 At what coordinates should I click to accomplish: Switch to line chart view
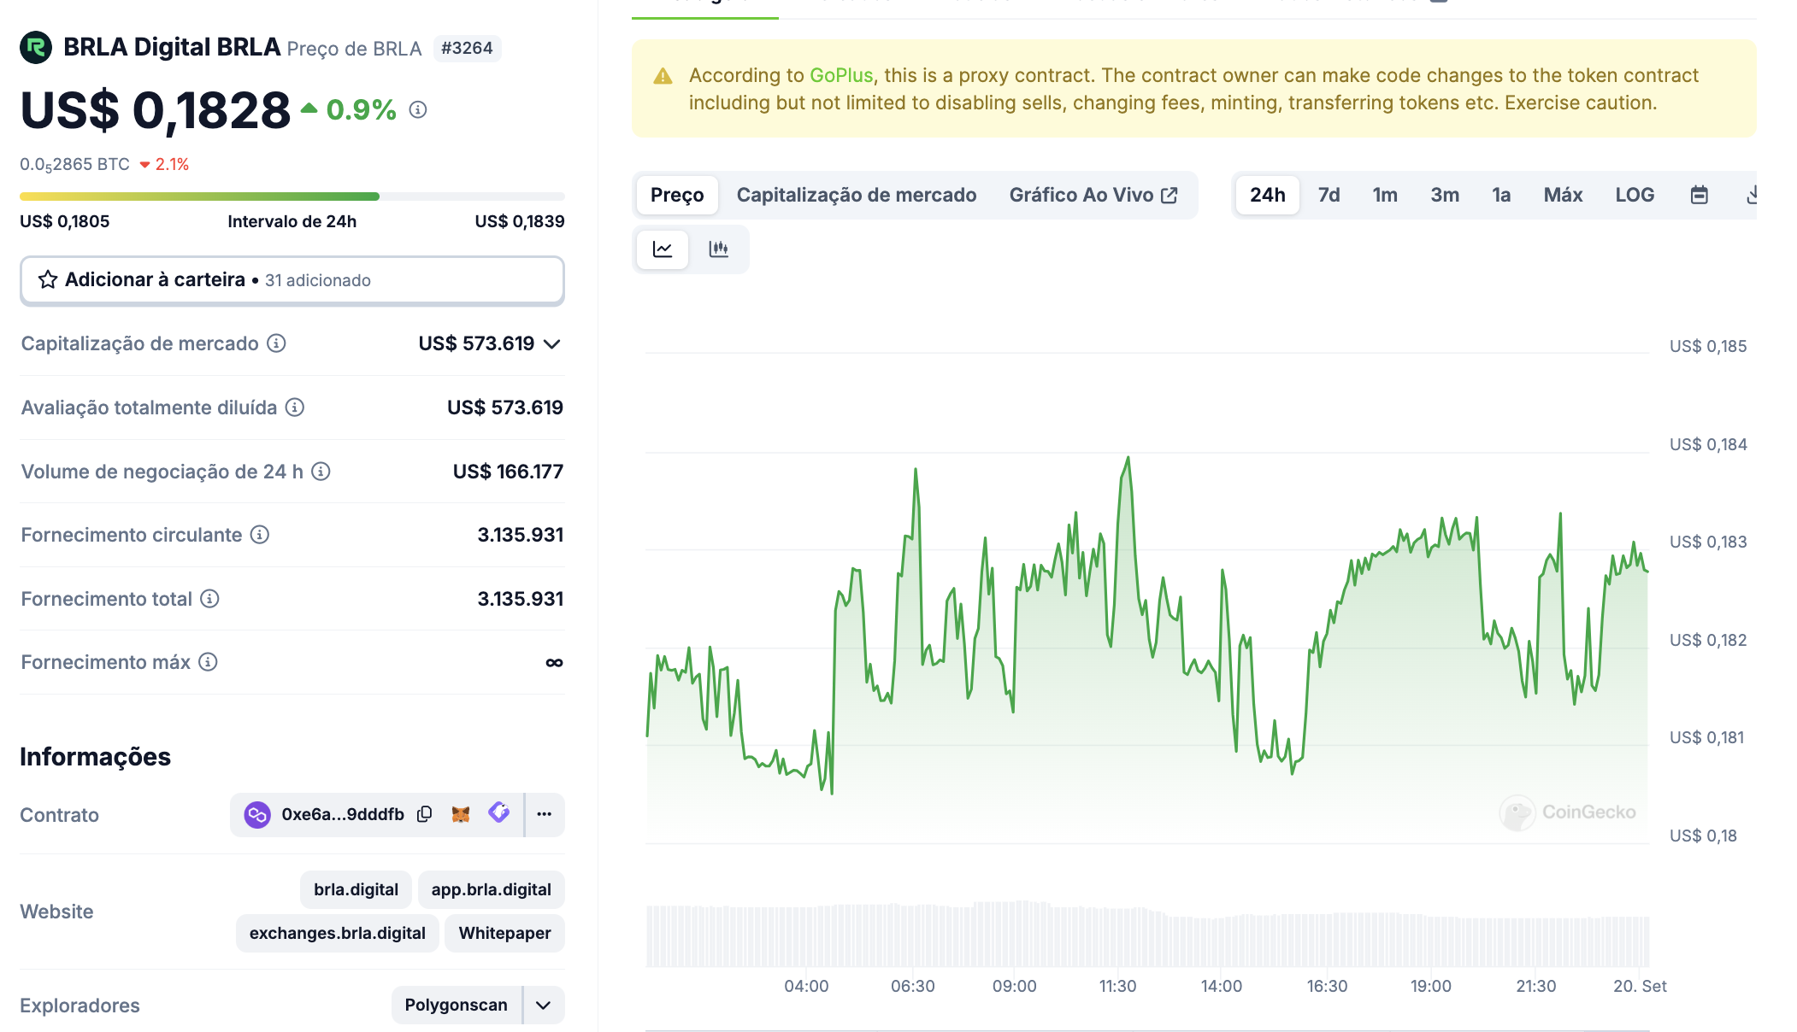663,249
